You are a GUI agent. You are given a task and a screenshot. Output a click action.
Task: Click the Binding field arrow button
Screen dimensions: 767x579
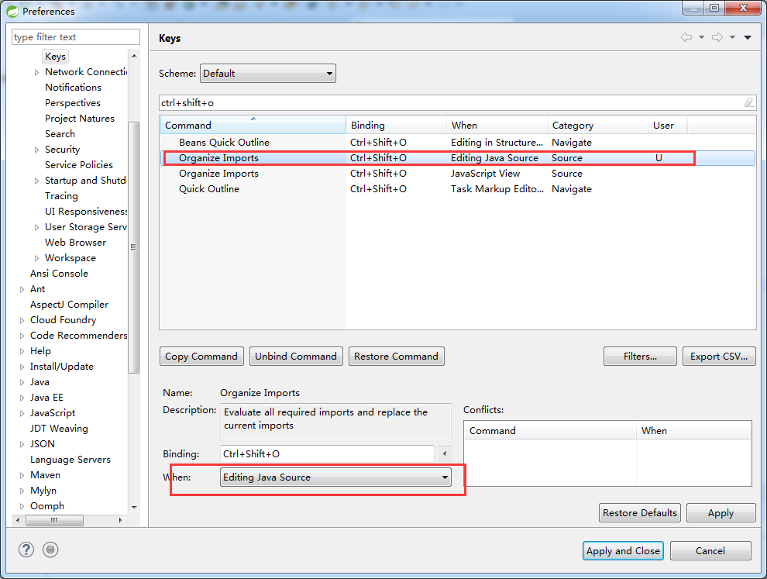point(444,453)
